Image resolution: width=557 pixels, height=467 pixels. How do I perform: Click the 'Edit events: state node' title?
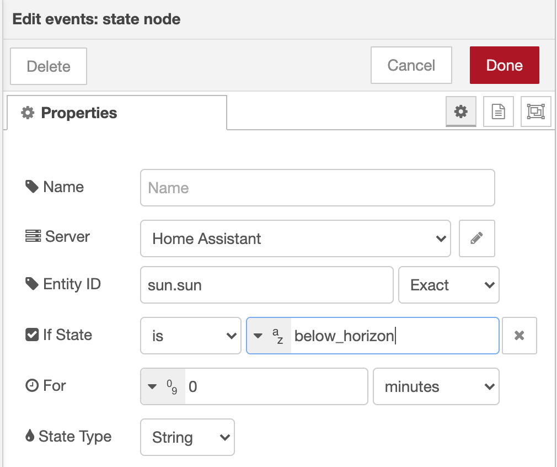[97, 19]
